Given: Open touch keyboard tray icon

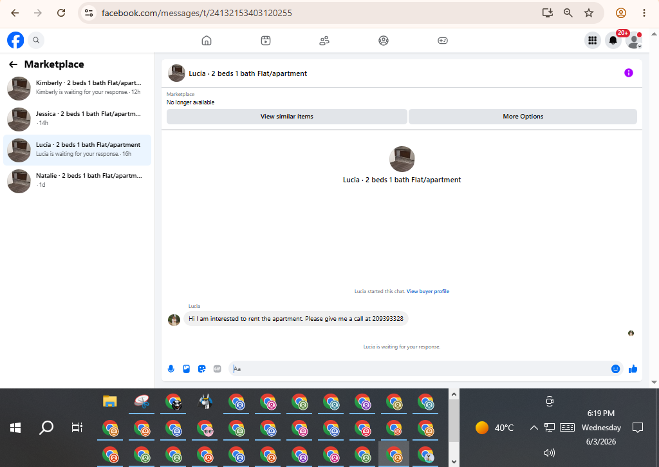Looking at the screenshot, I should (567, 428).
